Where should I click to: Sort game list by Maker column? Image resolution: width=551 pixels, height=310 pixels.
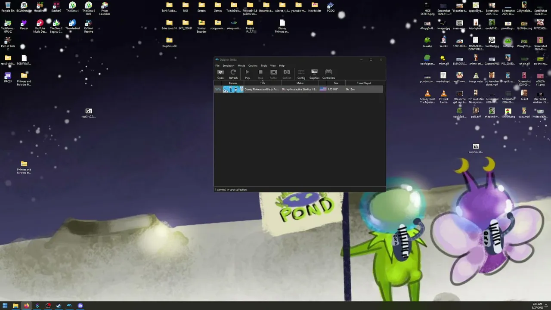point(300,83)
